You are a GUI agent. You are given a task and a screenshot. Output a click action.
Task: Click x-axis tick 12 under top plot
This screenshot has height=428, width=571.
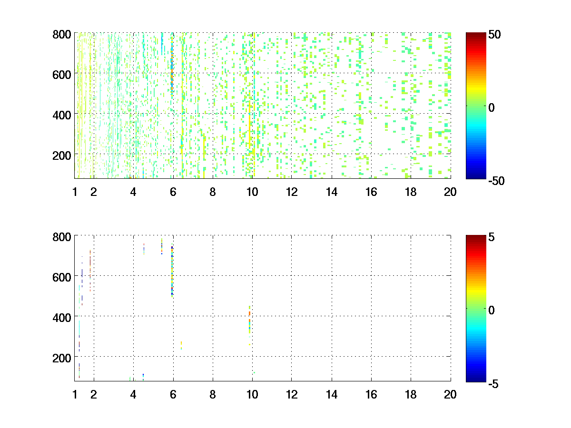(x=292, y=192)
